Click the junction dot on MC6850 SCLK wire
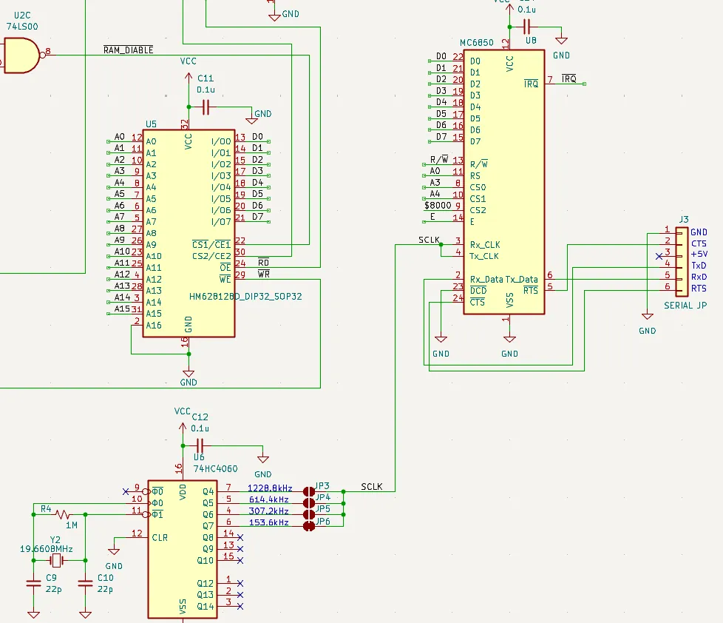 [441, 245]
